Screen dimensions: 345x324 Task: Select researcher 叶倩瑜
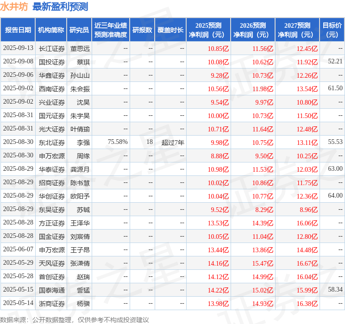(80, 129)
